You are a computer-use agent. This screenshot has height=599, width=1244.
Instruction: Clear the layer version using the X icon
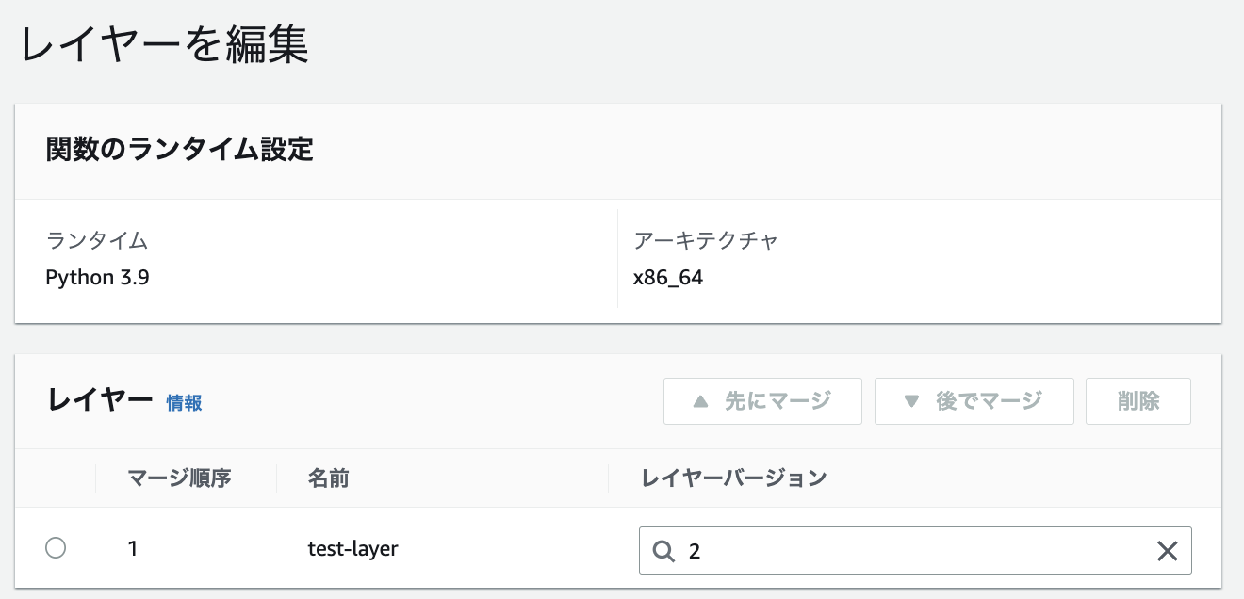click(1168, 550)
